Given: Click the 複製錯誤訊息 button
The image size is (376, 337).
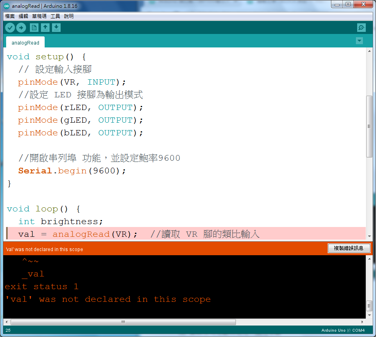Looking at the screenshot, I should pos(349,248).
